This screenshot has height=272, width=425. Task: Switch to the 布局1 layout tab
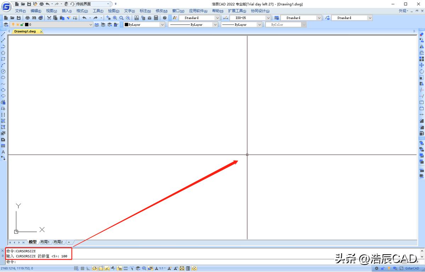point(45,242)
